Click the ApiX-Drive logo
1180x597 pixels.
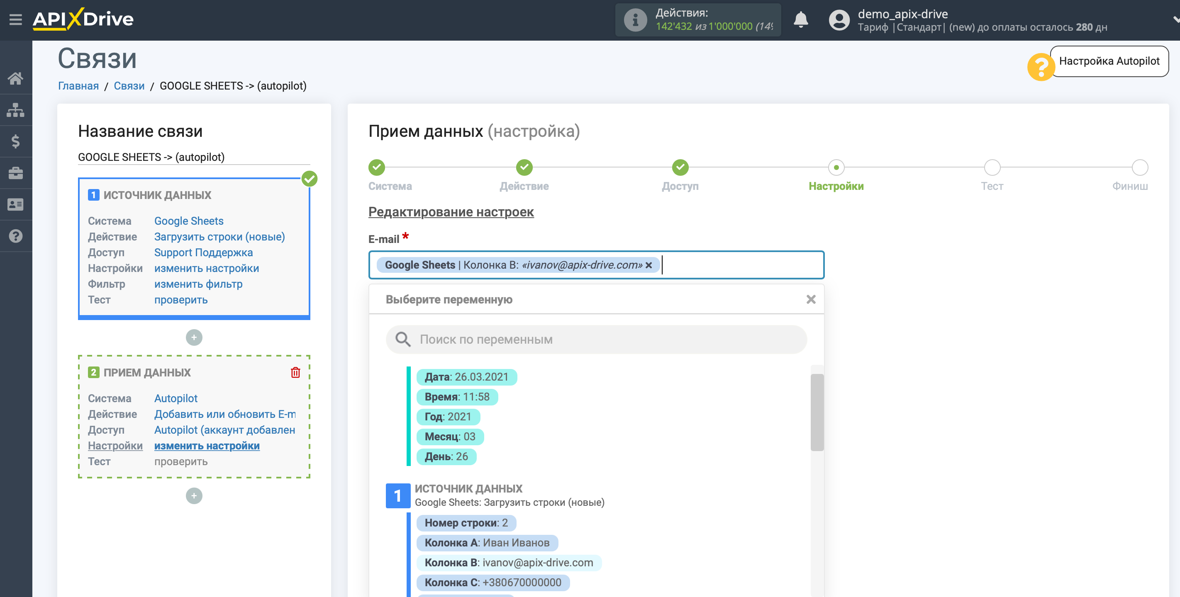point(83,19)
